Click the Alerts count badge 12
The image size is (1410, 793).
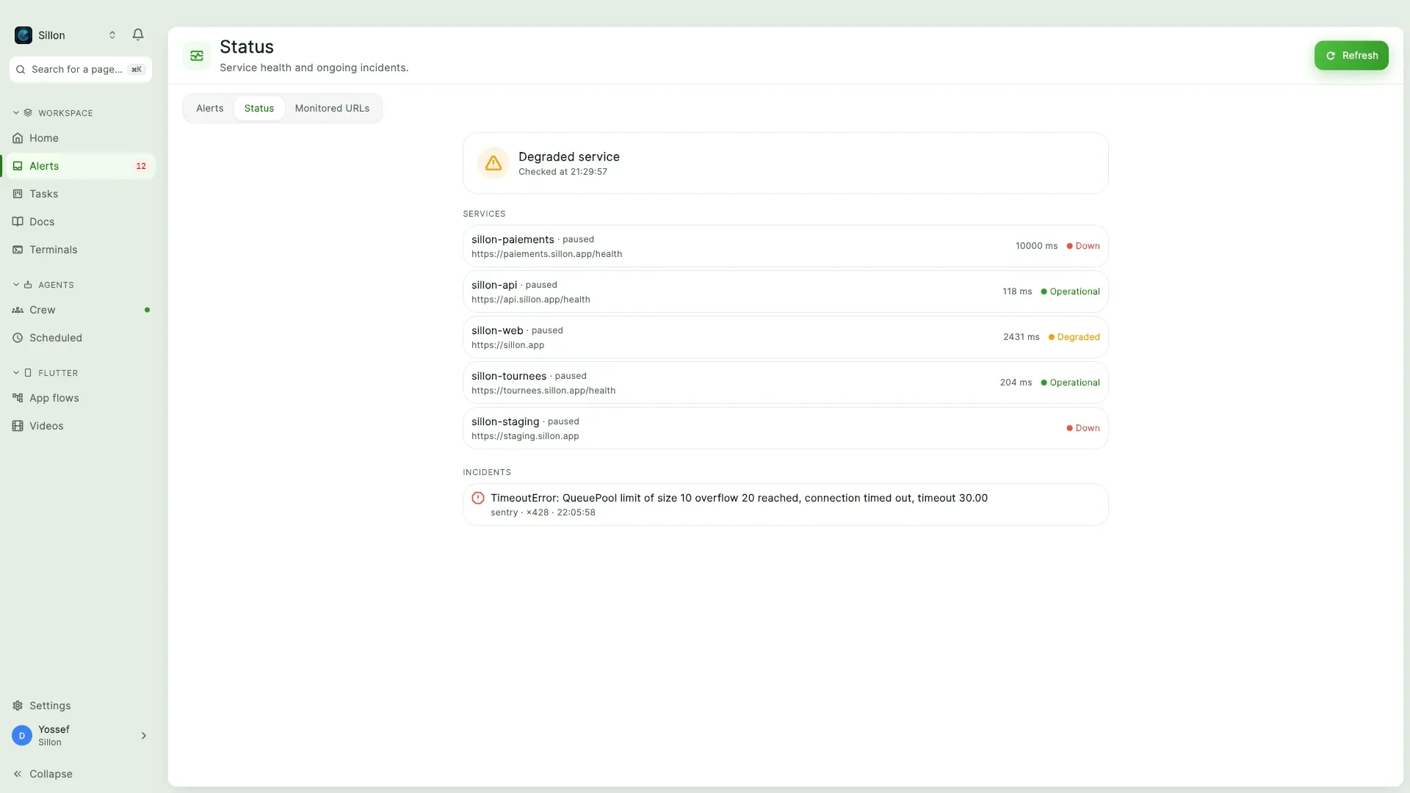(141, 166)
